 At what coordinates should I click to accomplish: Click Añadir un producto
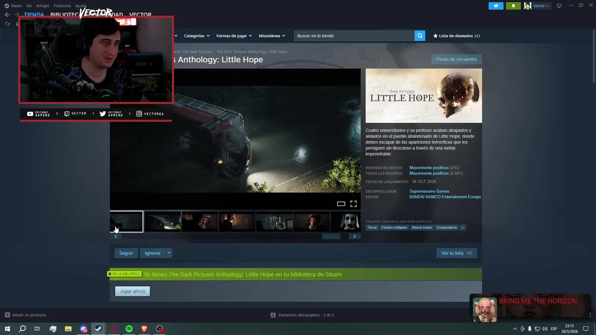(x=26, y=315)
